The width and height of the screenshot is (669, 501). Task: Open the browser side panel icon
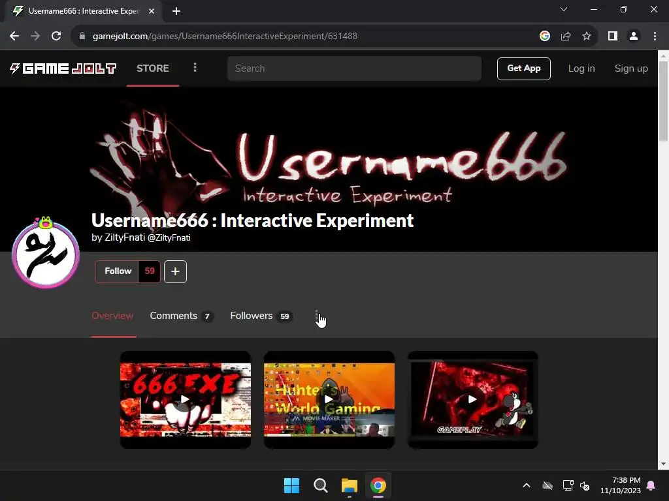point(613,37)
